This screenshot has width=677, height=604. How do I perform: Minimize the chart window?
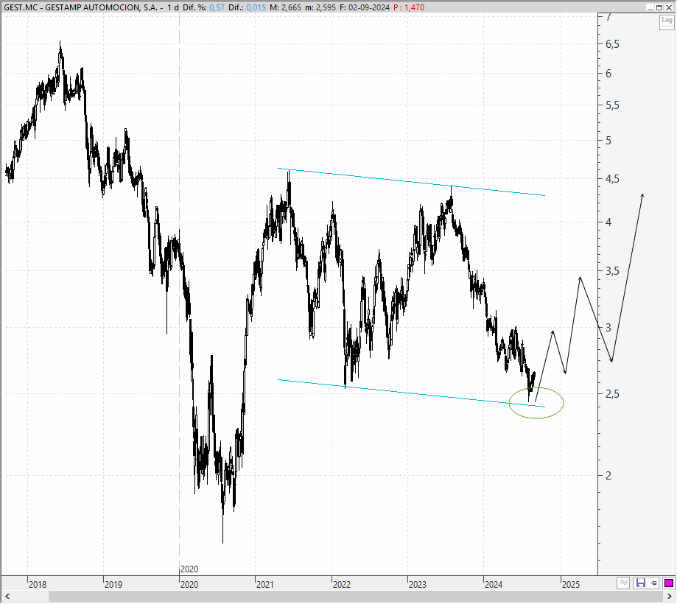pyautogui.click(x=650, y=7)
